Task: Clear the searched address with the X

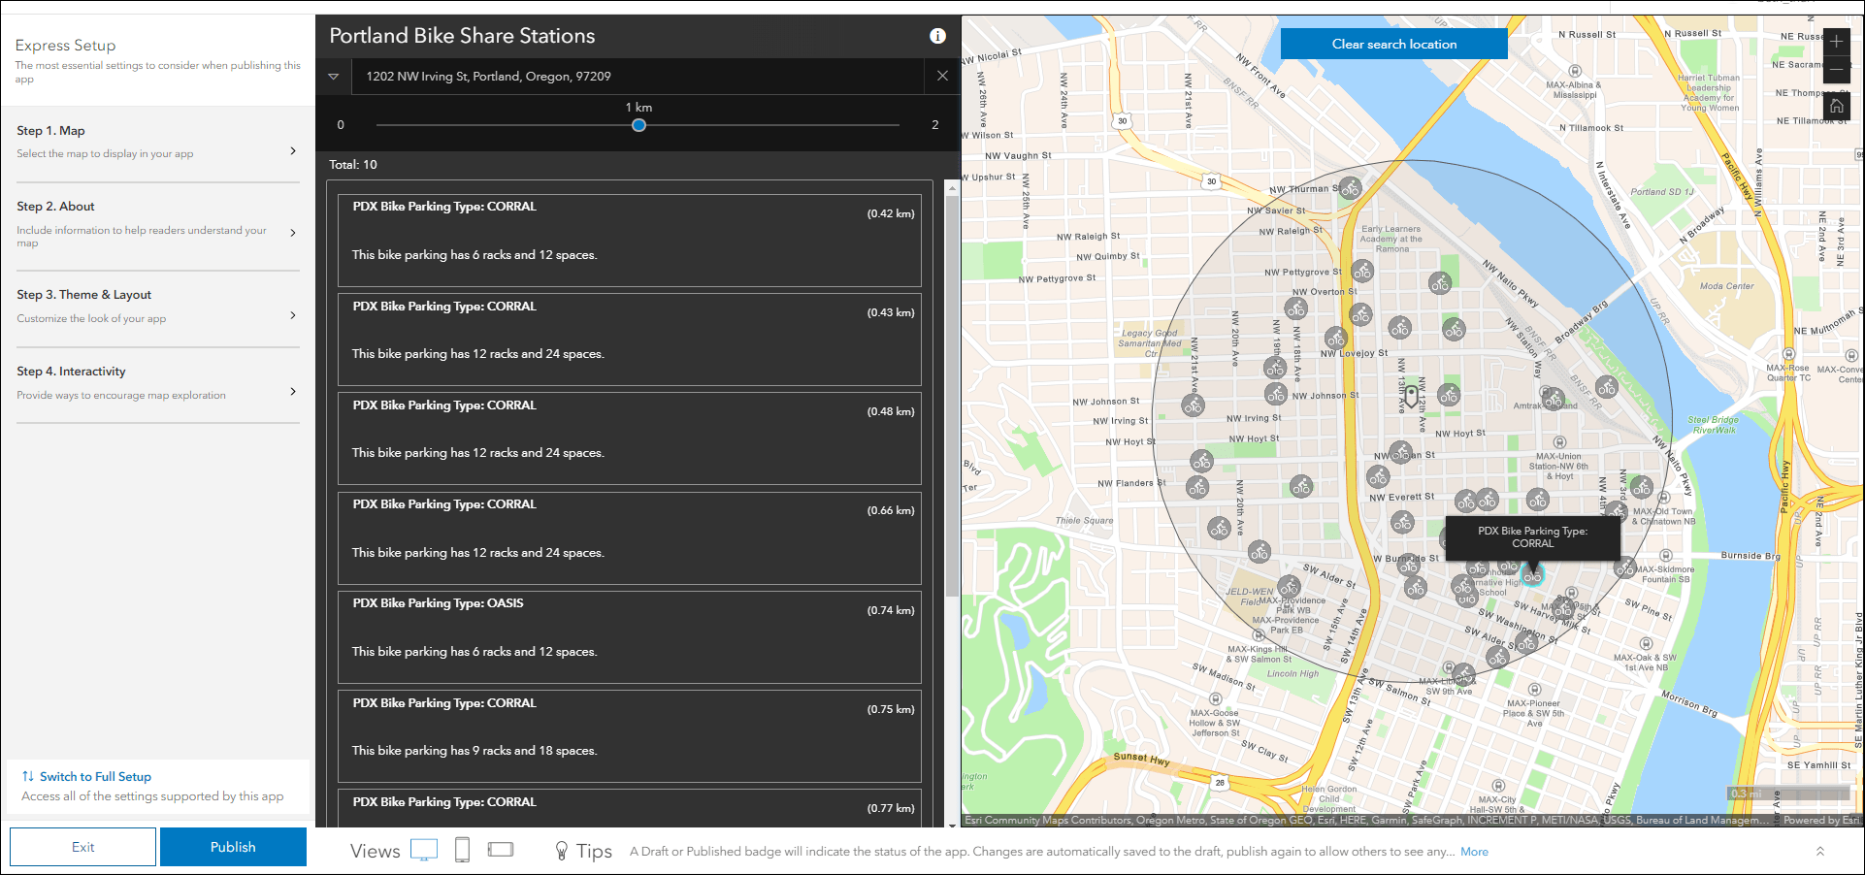Action: point(942,76)
